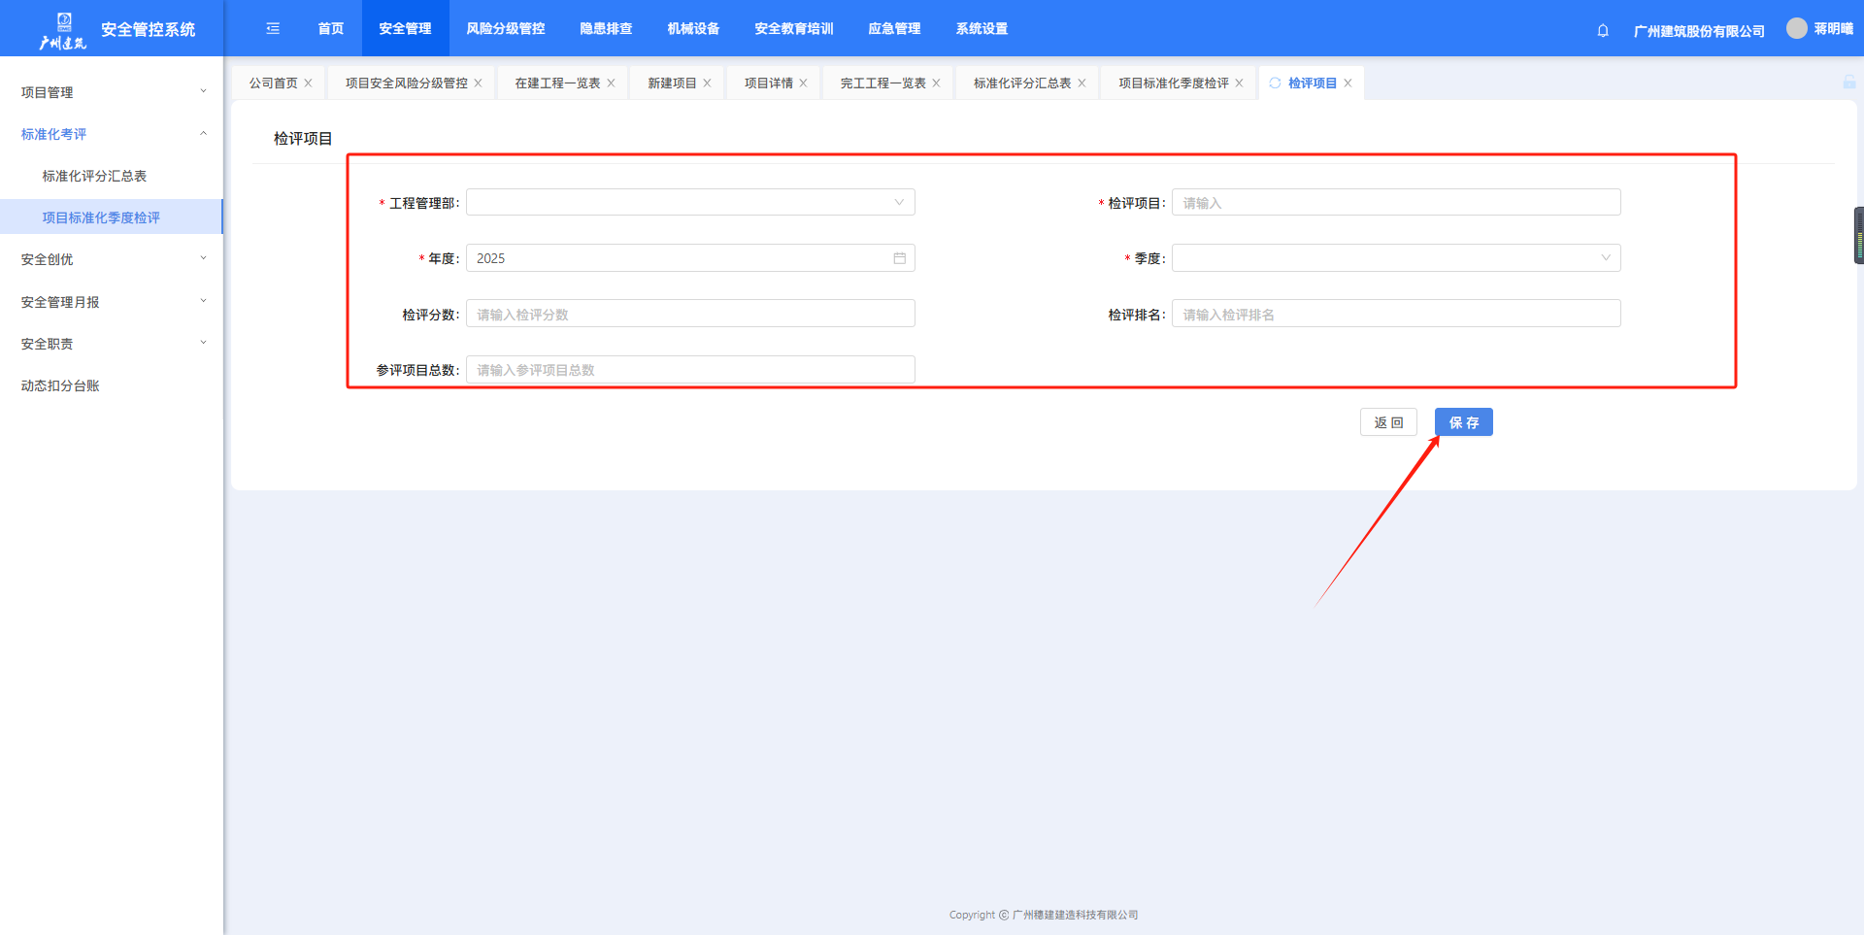Close the 公司首页 tab

click(309, 83)
